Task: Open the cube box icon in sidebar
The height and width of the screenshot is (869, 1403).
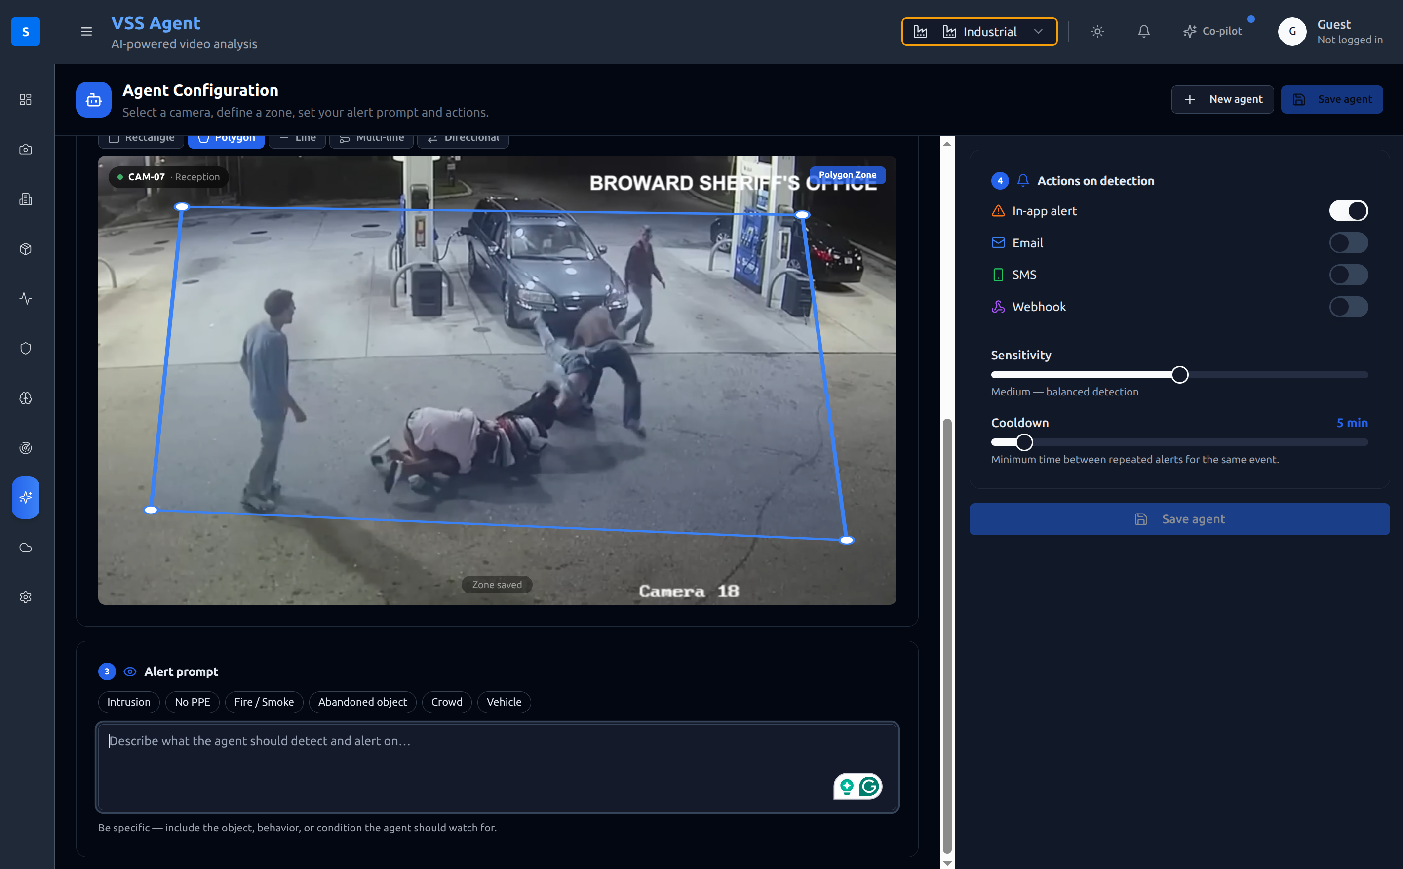Action: coord(25,249)
